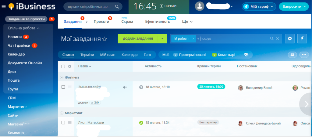Viewport: 312px width, 139px height.
Task: Switch to the Проєкти tab
Action: [101, 22]
